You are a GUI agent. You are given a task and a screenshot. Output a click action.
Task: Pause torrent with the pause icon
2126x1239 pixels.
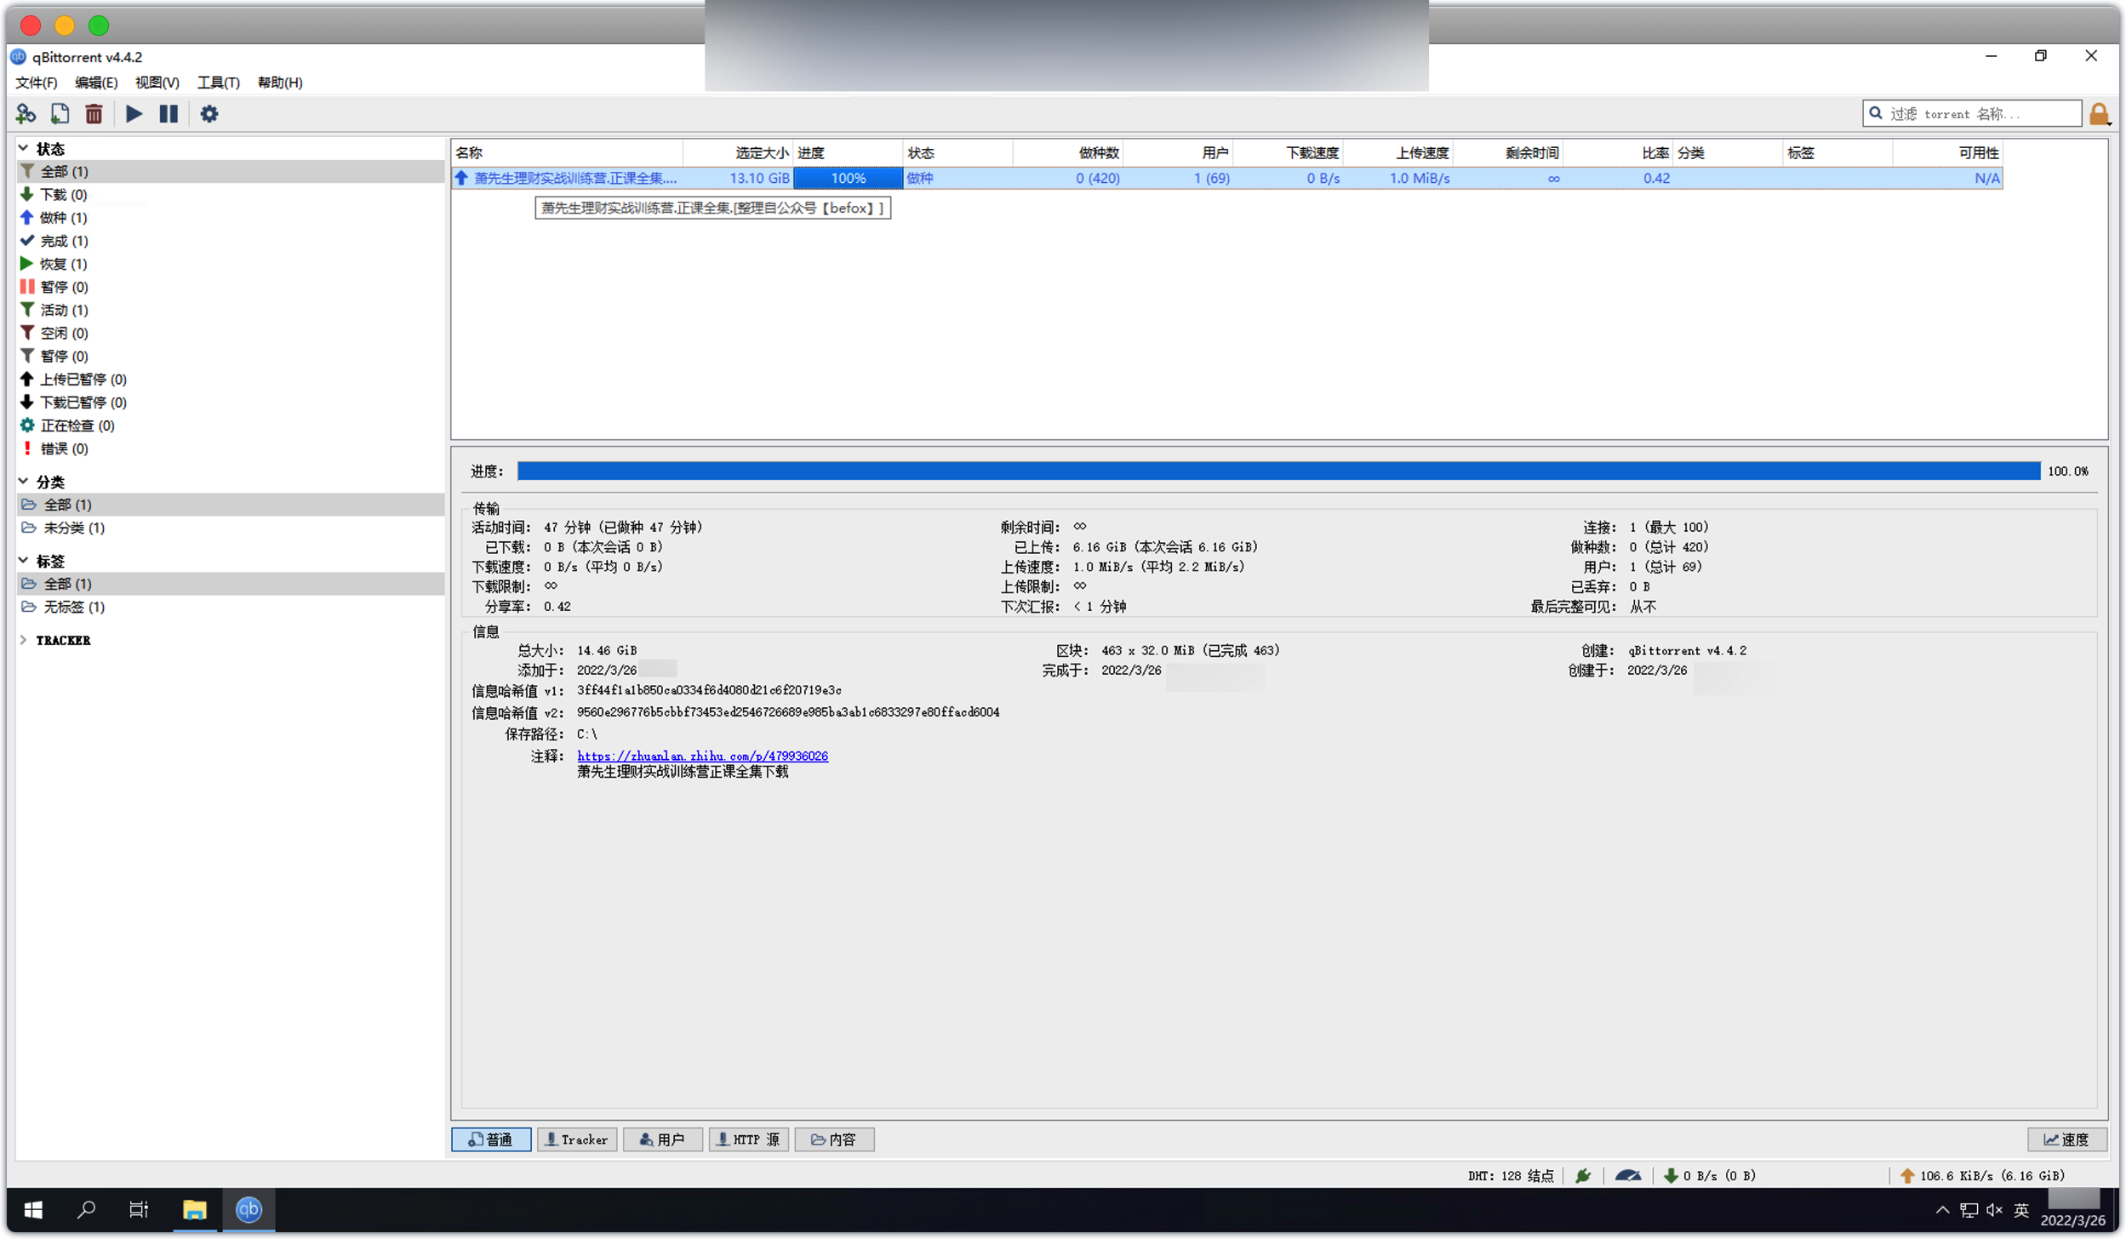(x=169, y=114)
